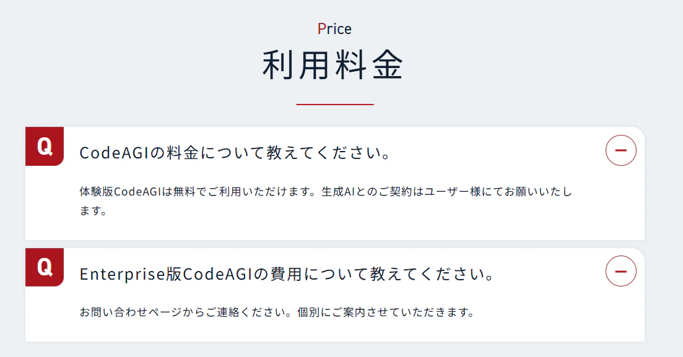Click the minus icon next to the Enterprise question
Image resolution: width=683 pixels, height=357 pixels.
click(621, 272)
